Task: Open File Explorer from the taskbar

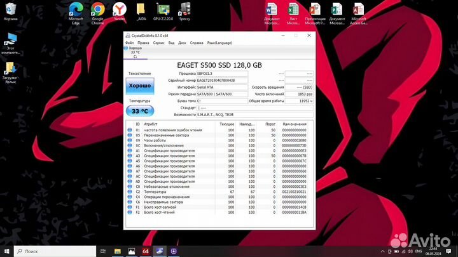Action: click(118, 251)
